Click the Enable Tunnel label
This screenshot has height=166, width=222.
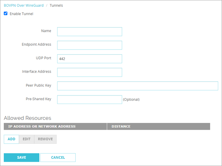point(21,14)
